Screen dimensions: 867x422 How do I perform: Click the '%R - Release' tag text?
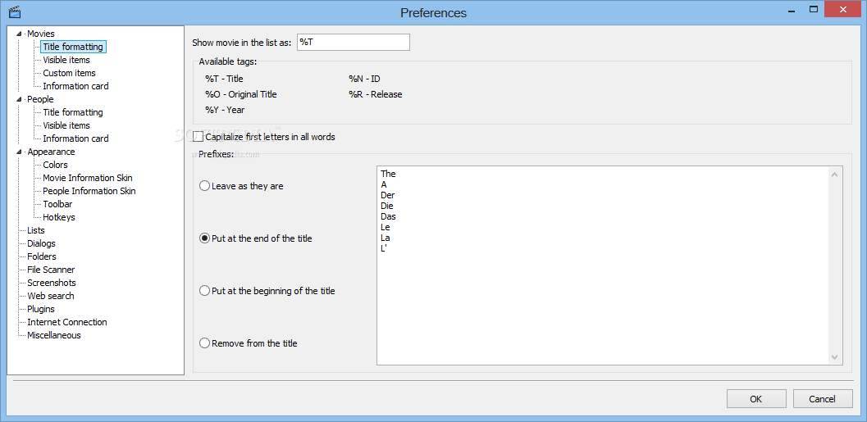click(x=376, y=94)
